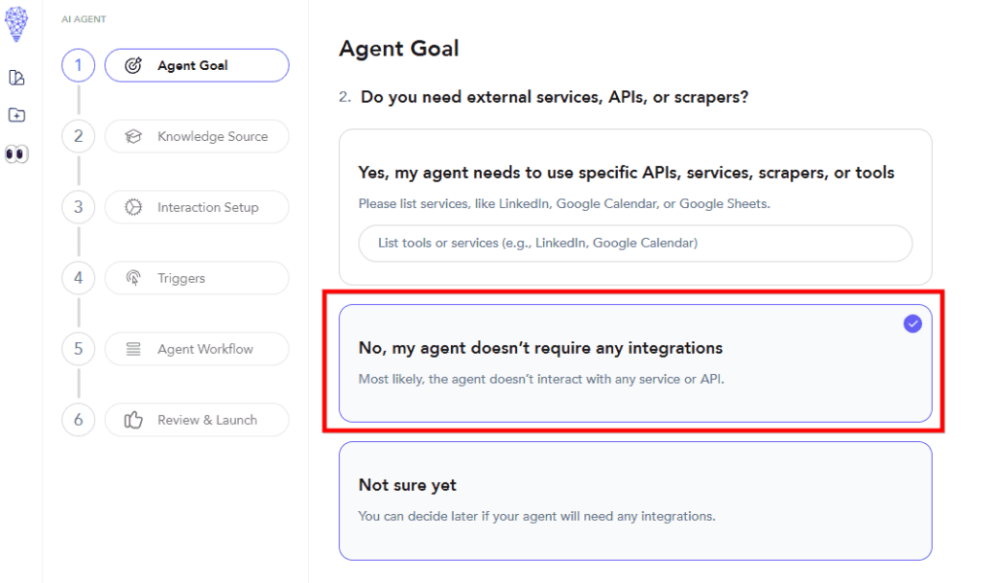Click the blue selected checkmark badge
The height and width of the screenshot is (583, 995).
[912, 325]
